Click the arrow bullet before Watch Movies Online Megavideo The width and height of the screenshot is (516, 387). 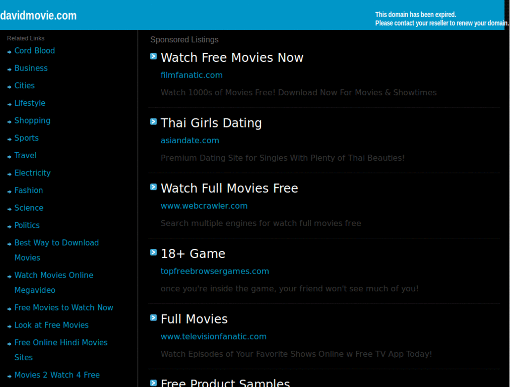pos(9,277)
